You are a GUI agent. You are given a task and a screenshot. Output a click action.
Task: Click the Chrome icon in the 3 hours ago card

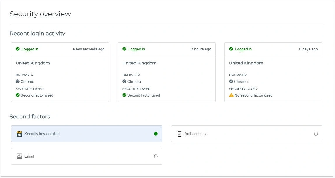pyautogui.click(x=124, y=81)
